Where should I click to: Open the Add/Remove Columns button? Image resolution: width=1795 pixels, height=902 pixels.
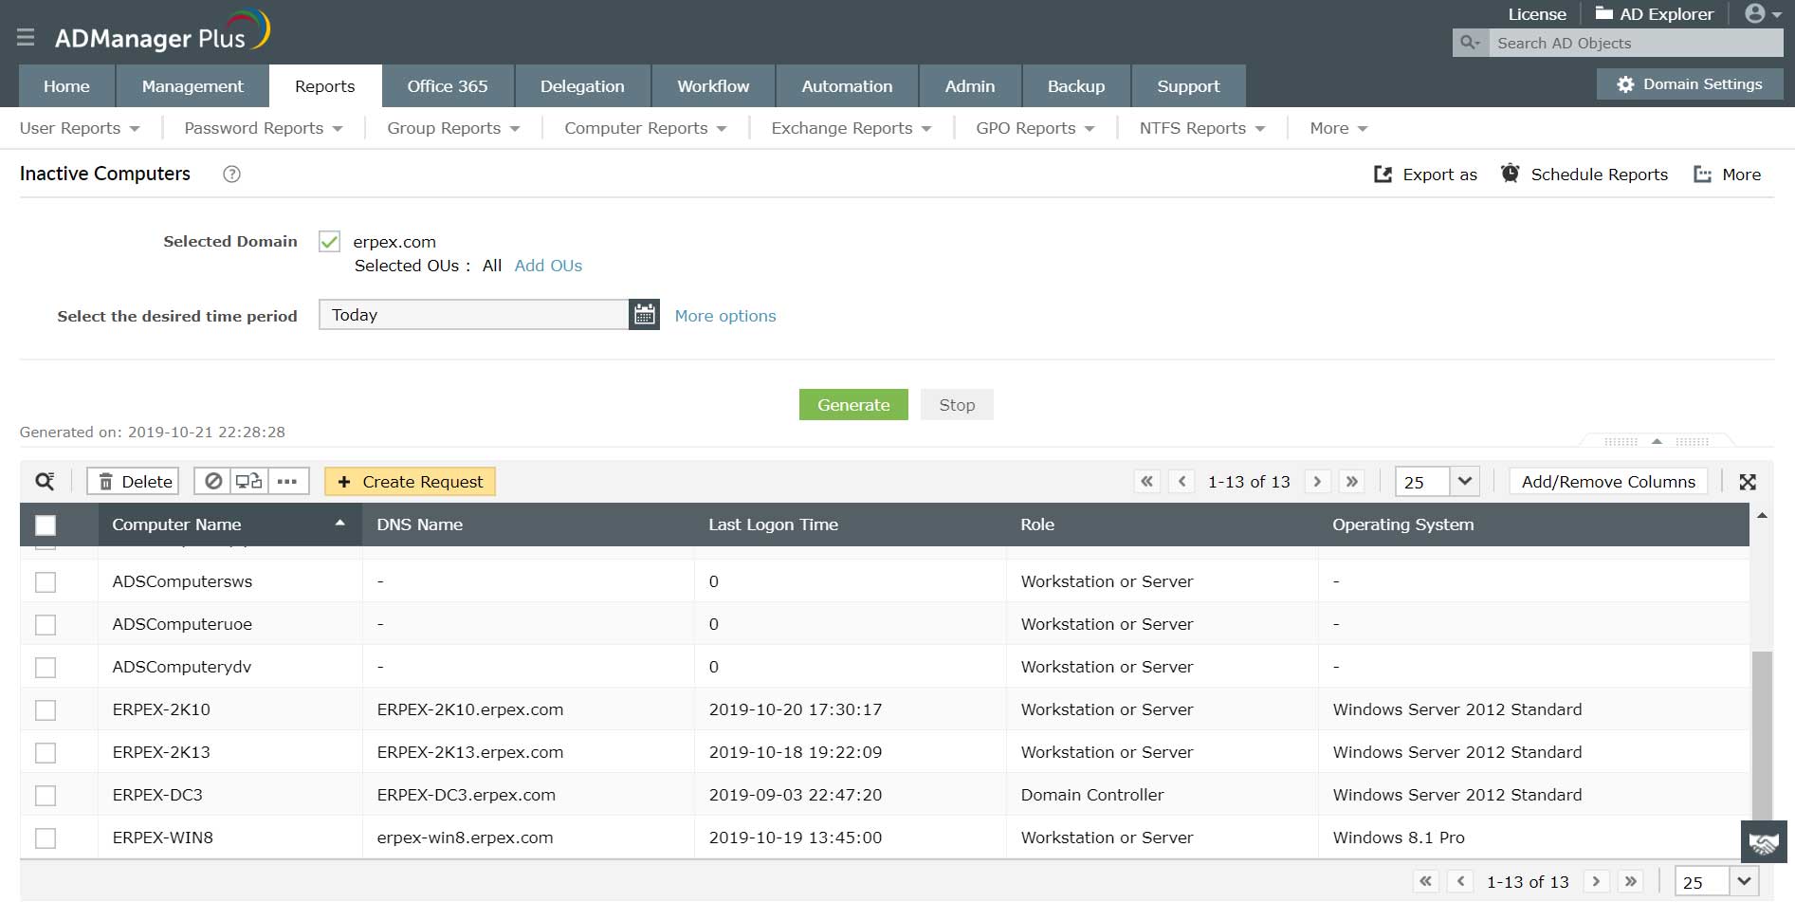click(x=1608, y=482)
